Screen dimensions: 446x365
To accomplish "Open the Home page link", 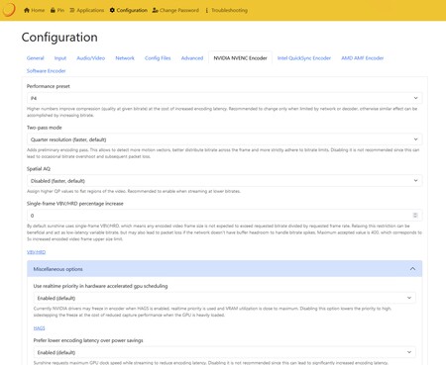I will coord(35,10).
